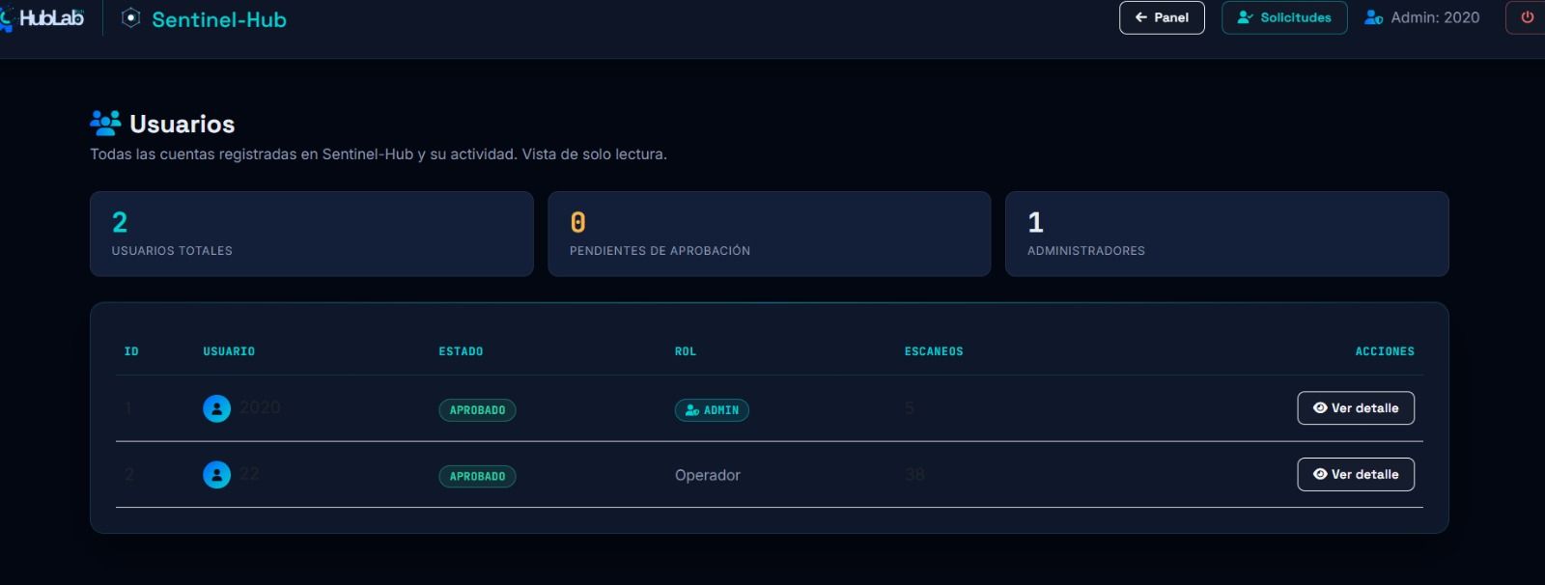Click the scan count 38
Image resolution: width=1545 pixels, height=585 pixels.
[914, 475]
